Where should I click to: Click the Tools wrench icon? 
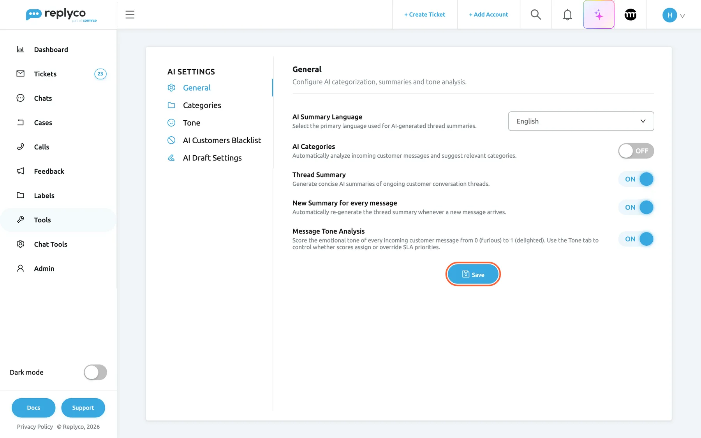tap(20, 220)
